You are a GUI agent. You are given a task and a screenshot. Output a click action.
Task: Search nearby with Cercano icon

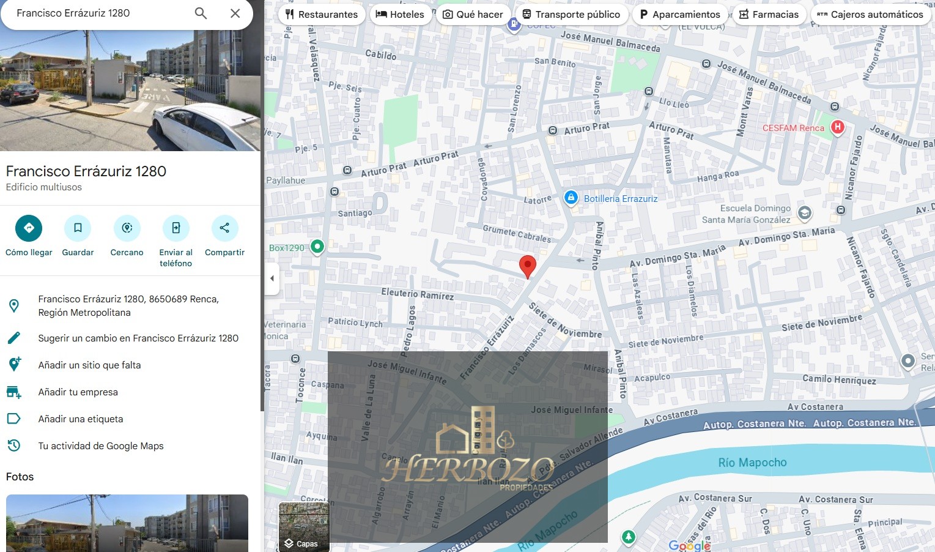(127, 228)
